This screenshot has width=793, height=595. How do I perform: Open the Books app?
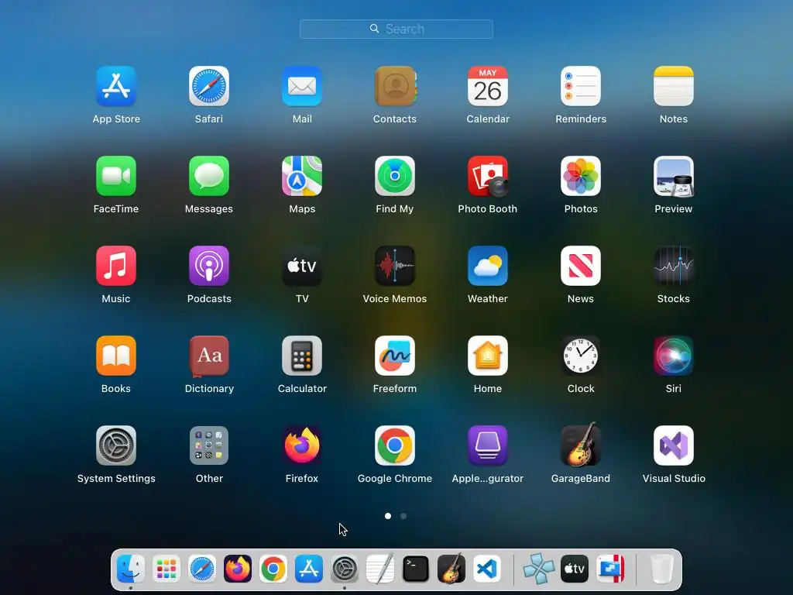click(116, 356)
